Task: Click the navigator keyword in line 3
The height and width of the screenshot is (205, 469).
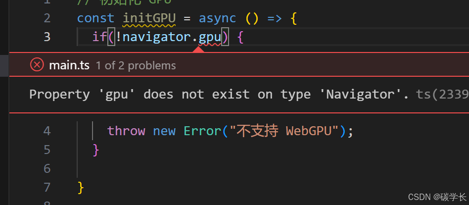Action: pos(157,37)
